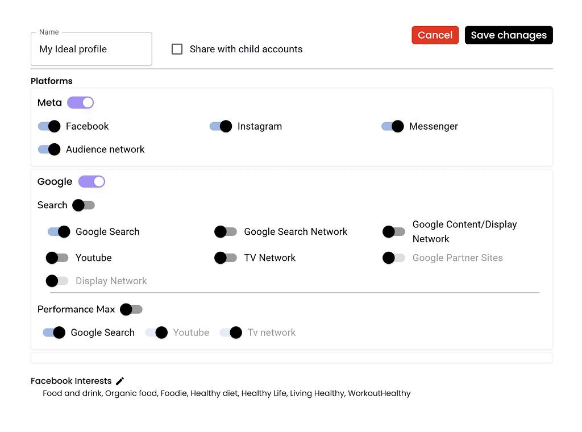Enable Google Content/Display Network
This screenshot has width=582, height=432.
[393, 231]
